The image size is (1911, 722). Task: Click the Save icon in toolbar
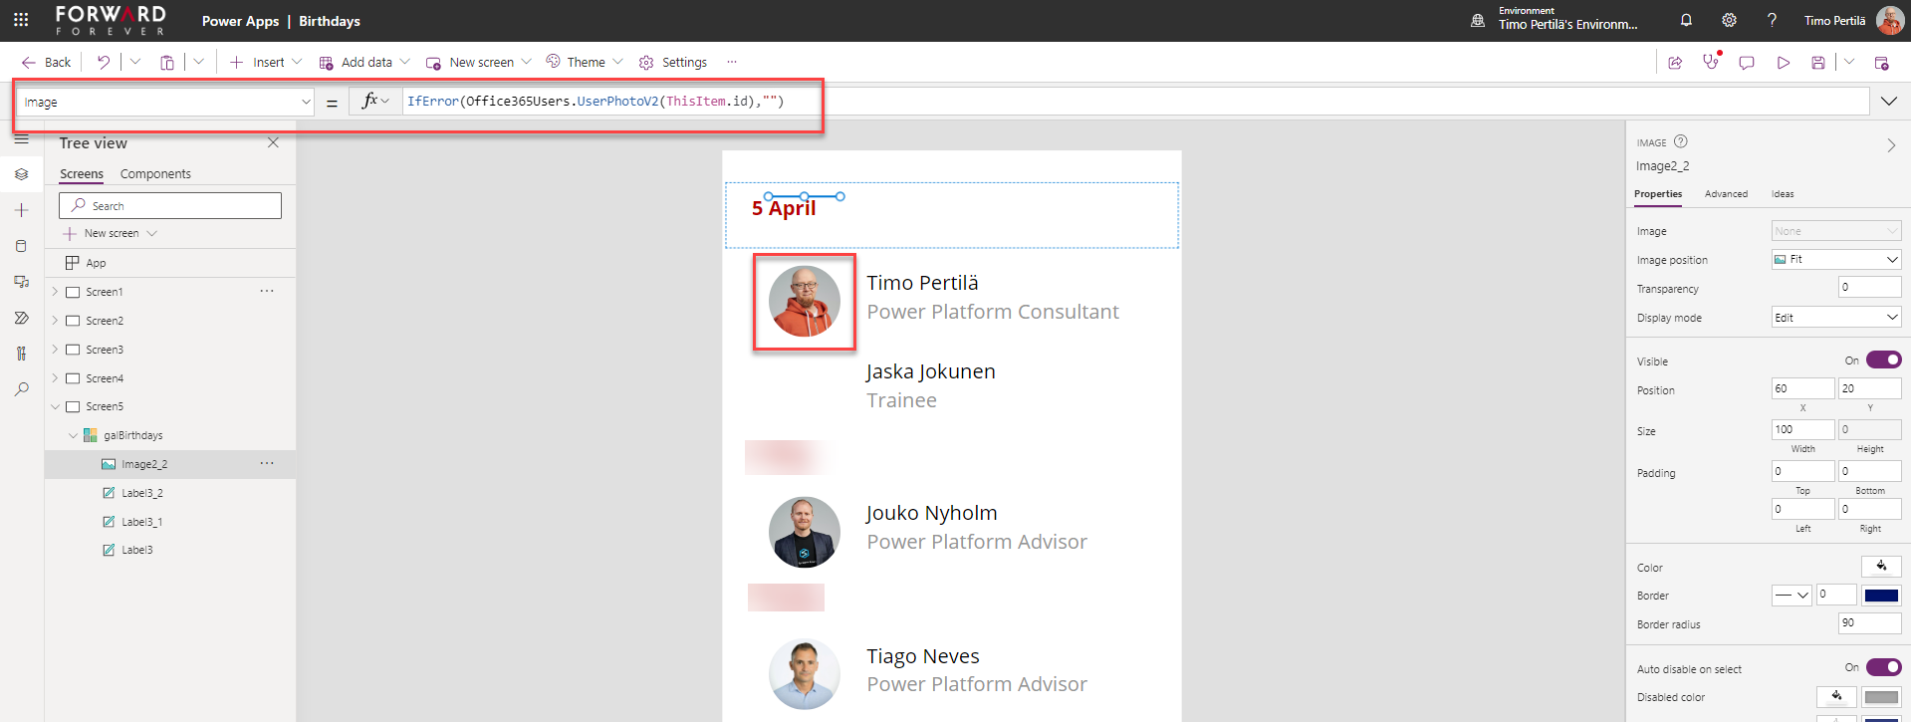click(1817, 63)
